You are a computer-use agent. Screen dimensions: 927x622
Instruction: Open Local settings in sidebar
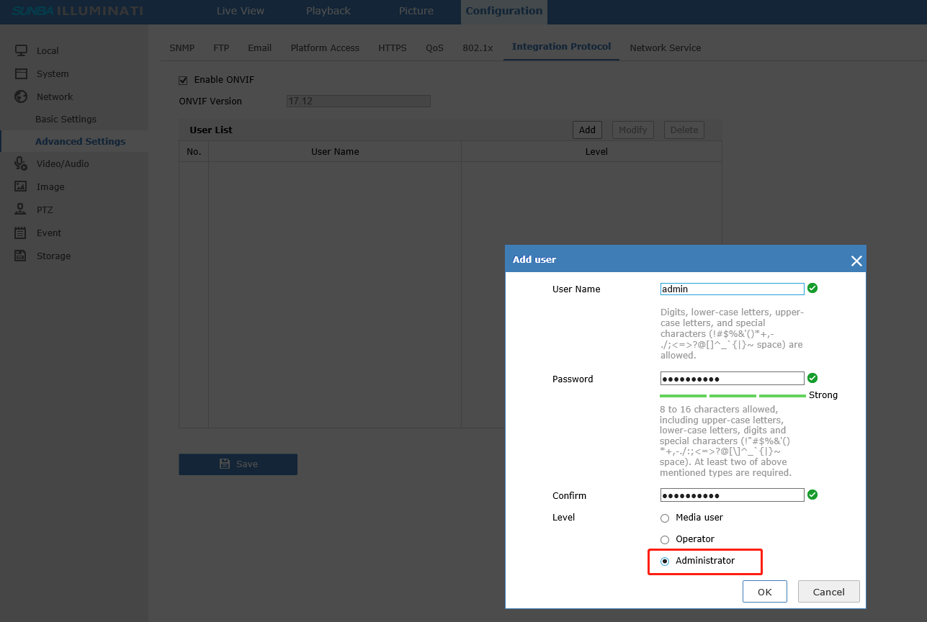[x=48, y=50]
